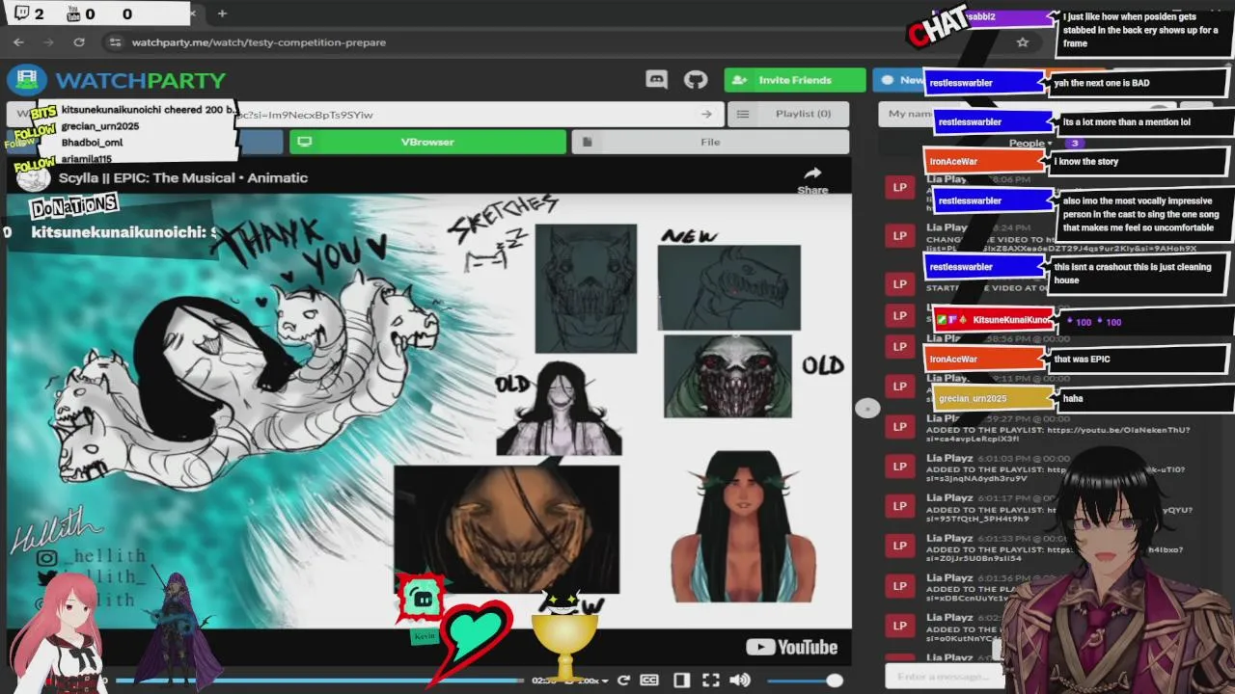Go back using browser back arrow
This screenshot has height=694, width=1235.
(18, 42)
